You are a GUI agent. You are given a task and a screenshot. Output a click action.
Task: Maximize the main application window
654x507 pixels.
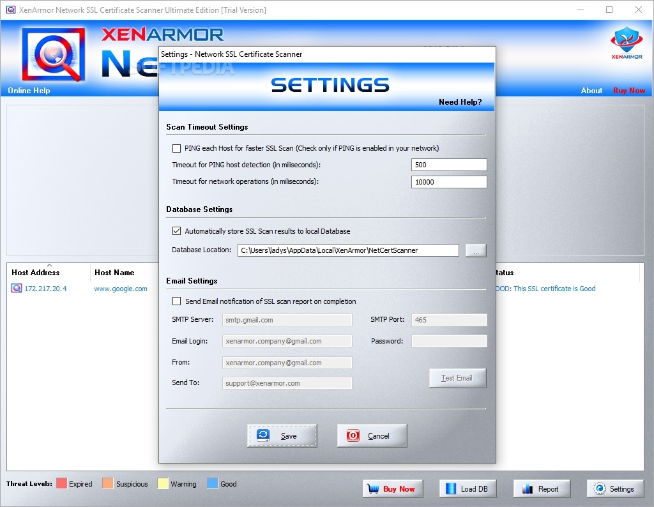(609, 10)
